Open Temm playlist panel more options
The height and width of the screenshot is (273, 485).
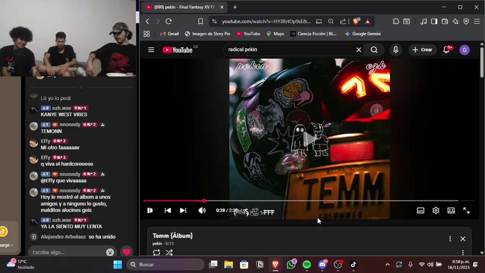(x=450, y=239)
